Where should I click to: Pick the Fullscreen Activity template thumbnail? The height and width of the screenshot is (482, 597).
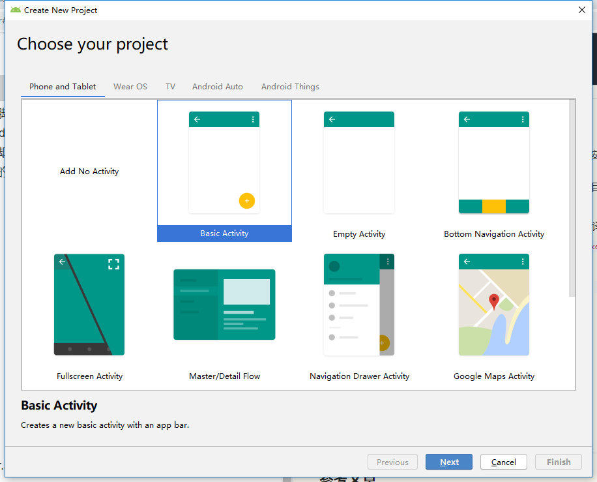coord(89,305)
